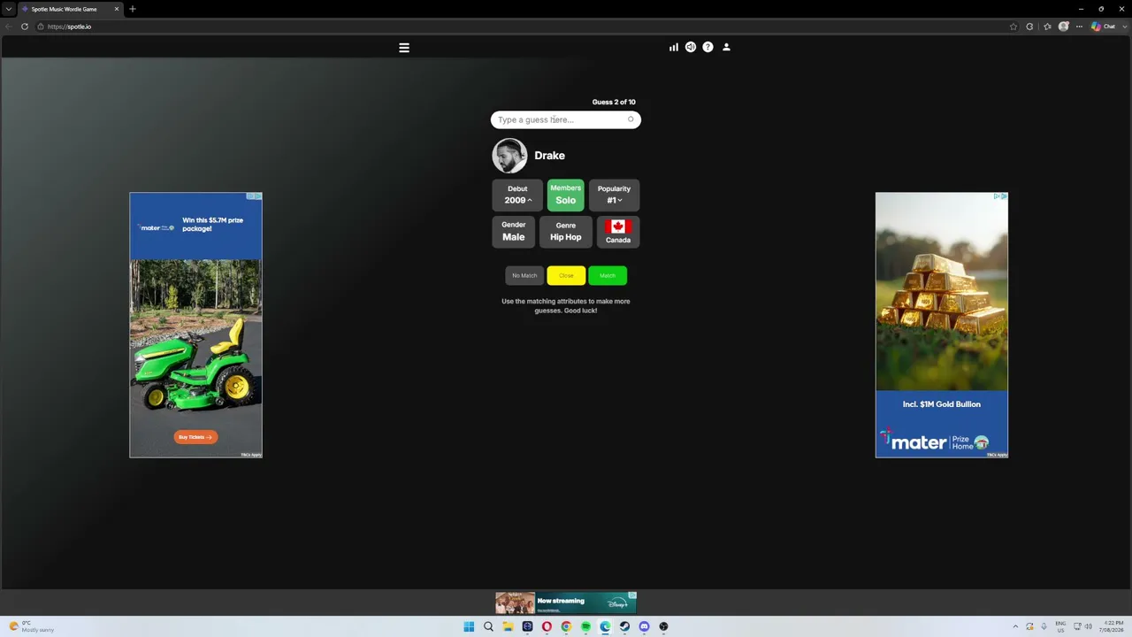Click the Canada flag country tile
The image size is (1132, 637).
(x=618, y=232)
